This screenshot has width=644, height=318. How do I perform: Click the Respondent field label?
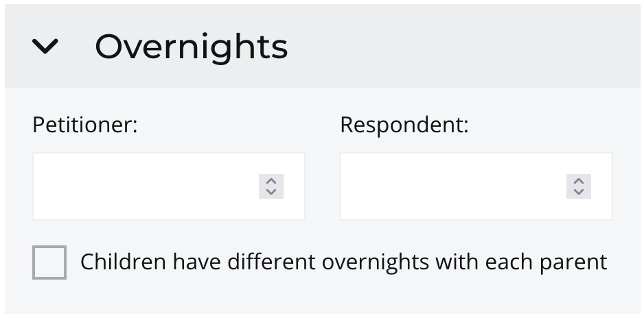pos(404,125)
